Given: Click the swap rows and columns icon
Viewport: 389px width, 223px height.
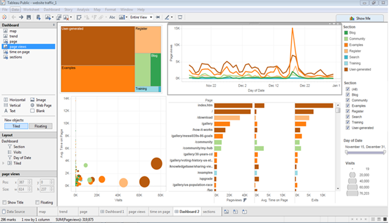Looking at the screenshot, I should (79, 17).
